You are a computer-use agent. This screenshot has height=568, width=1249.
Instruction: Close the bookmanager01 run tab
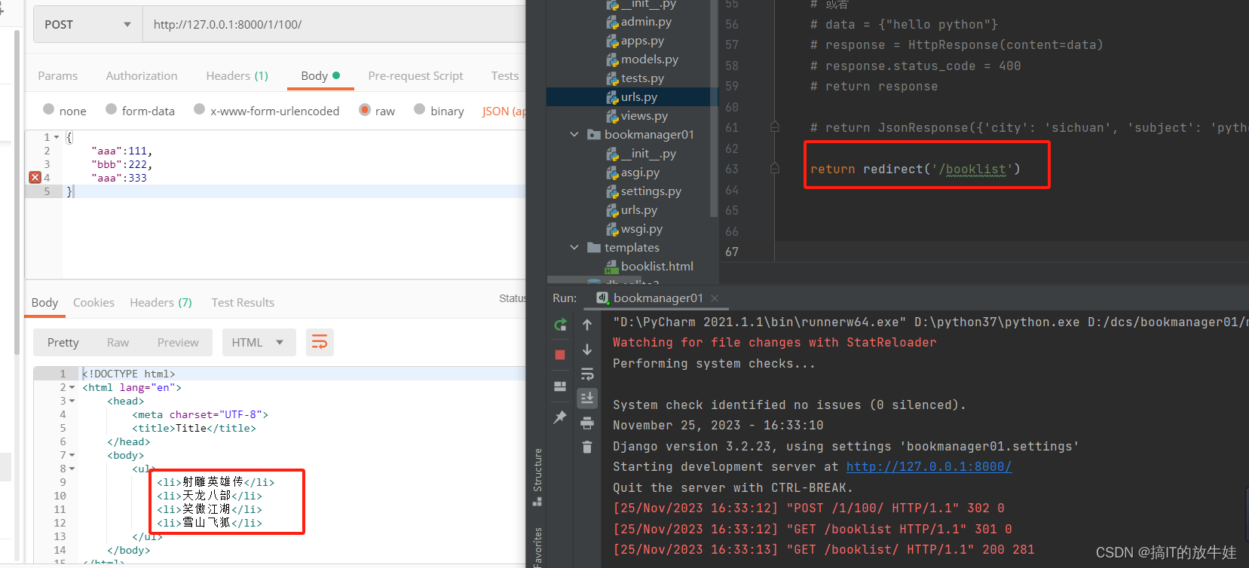coord(715,298)
